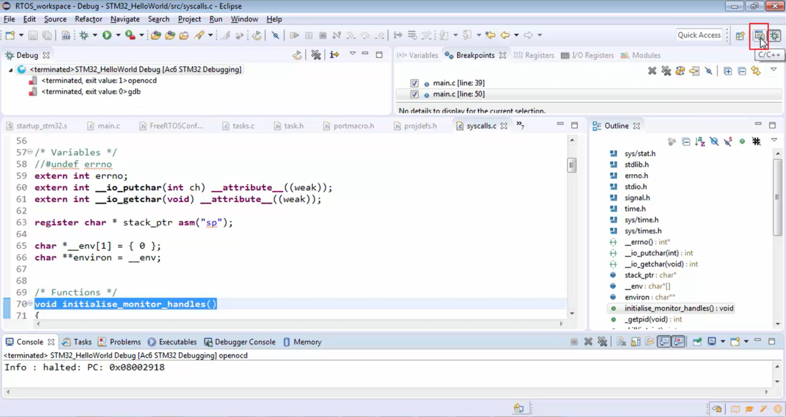
Task: Click Collapse All icon in Breakpoints view
Action: [742, 71]
